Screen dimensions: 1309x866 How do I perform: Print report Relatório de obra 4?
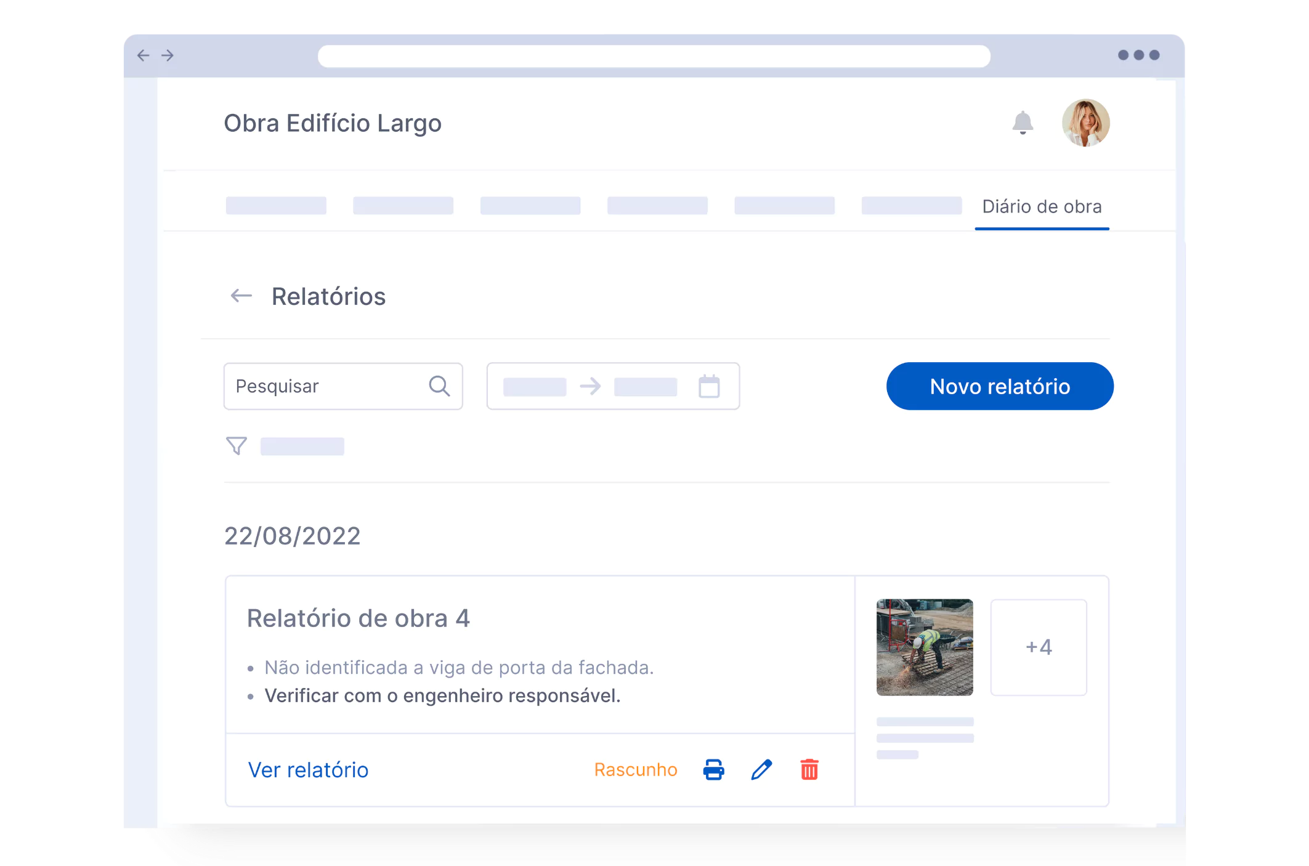click(x=714, y=769)
